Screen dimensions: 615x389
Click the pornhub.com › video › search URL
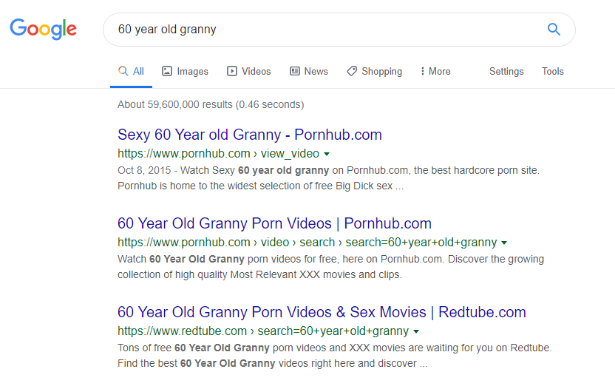tap(307, 242)
